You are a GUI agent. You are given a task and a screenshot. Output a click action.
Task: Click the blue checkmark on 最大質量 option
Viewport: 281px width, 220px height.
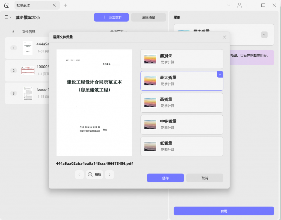pyautogui.click(x=220, y=74)
